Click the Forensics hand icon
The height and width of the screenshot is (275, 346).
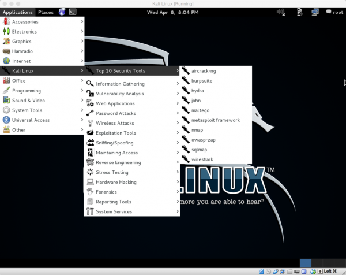(x=90, y=192)
